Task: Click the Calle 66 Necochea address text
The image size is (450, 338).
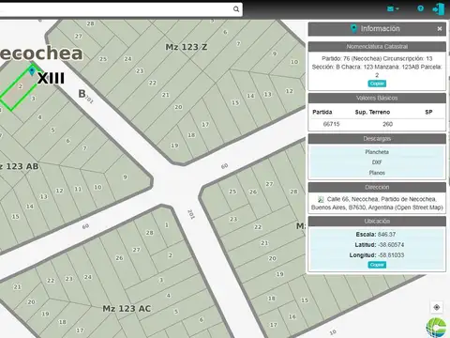Action: [x=377, y=204]
